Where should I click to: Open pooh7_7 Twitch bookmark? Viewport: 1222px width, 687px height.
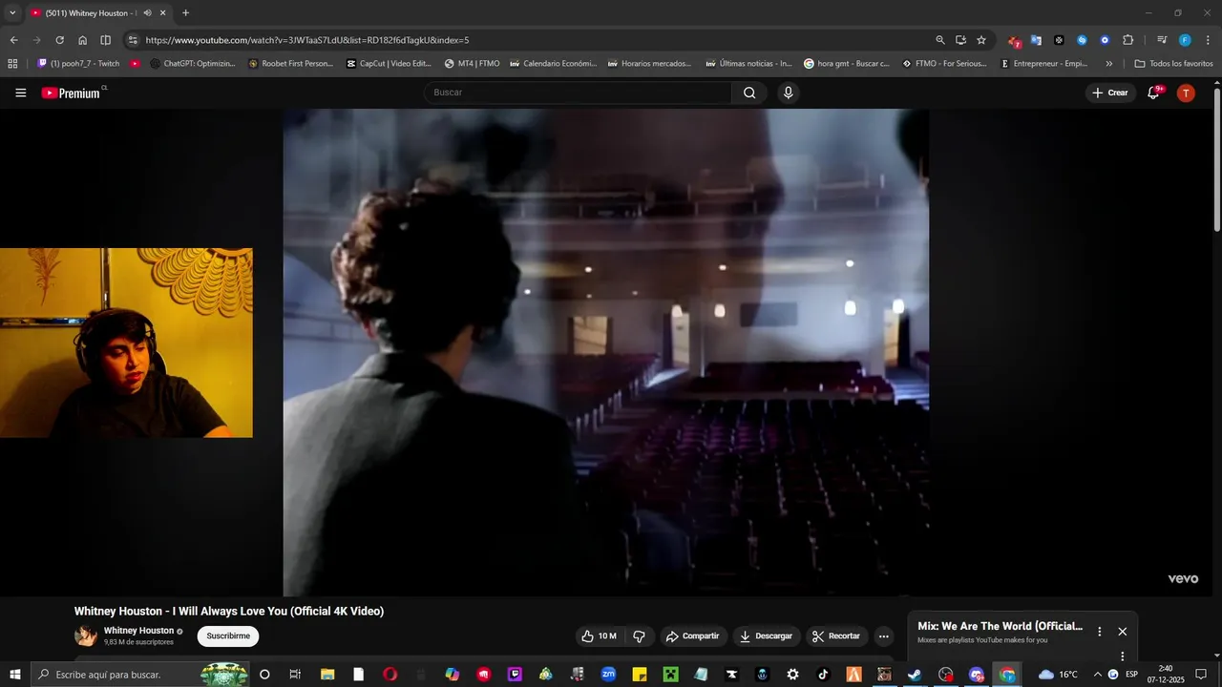pos(78,64)
